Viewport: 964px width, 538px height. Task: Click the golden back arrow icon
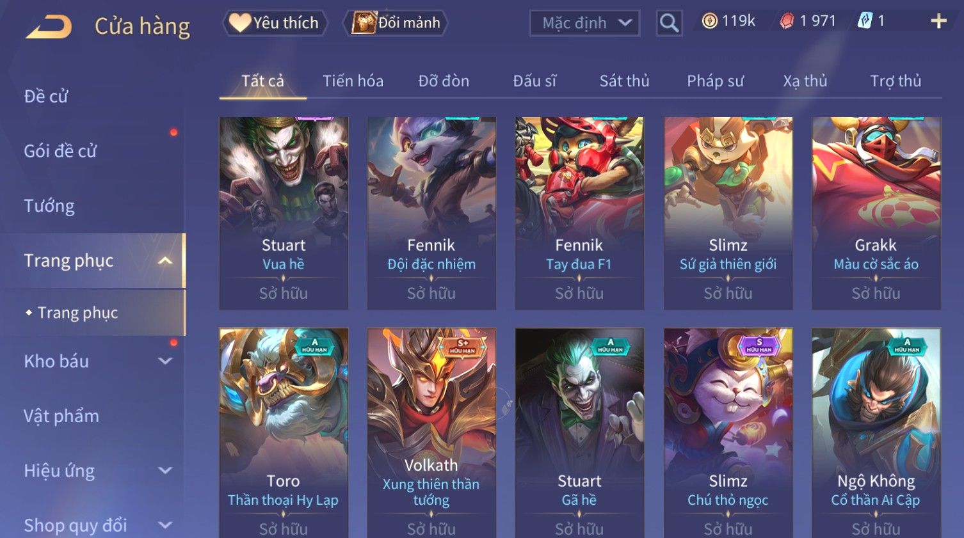[49, 27]
